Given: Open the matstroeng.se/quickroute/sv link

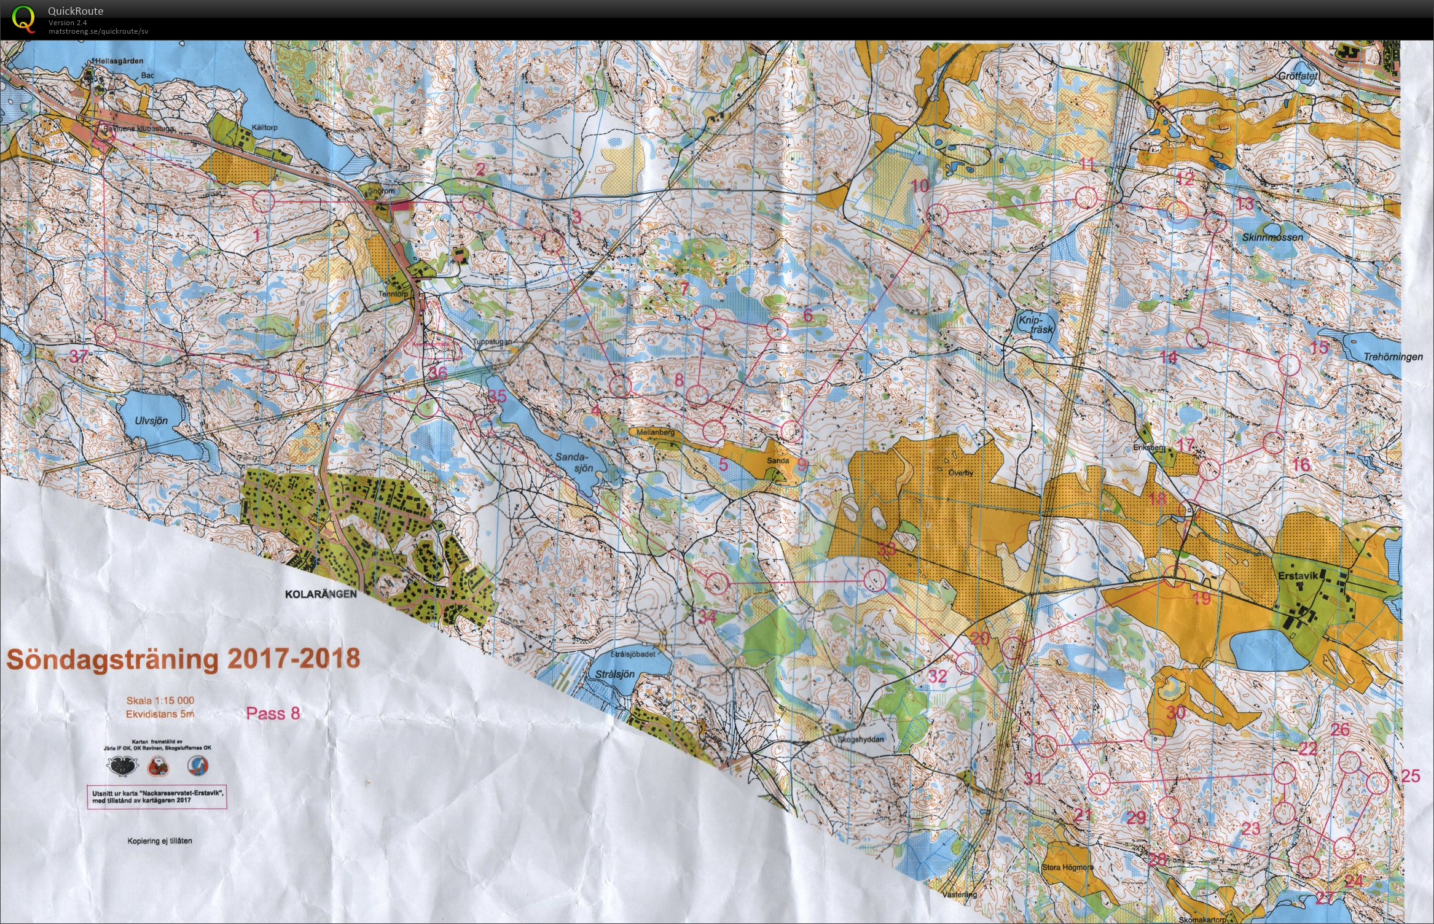Looking at the screenshot, I should [98, 31].
